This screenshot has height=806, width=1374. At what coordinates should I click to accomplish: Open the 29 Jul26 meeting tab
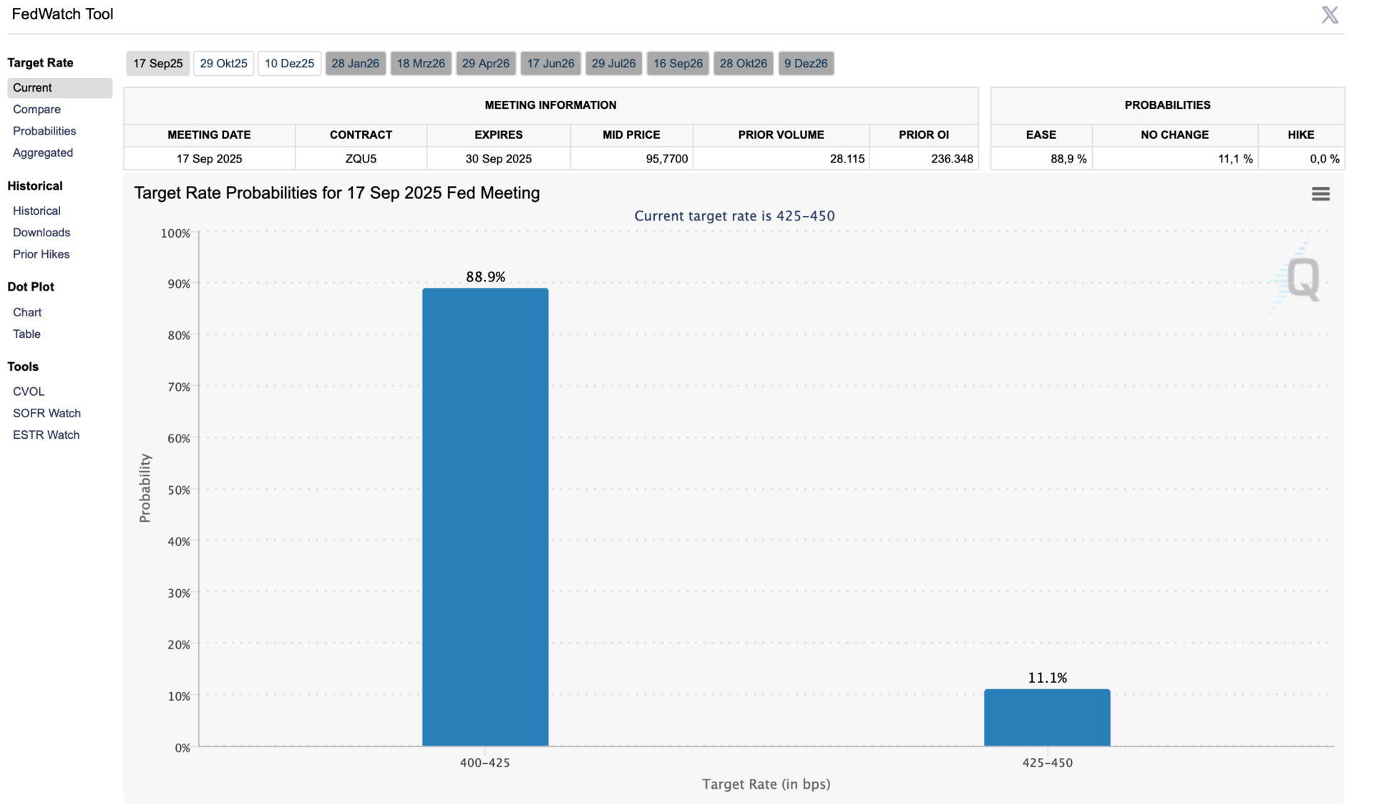[x=614, y=63]
